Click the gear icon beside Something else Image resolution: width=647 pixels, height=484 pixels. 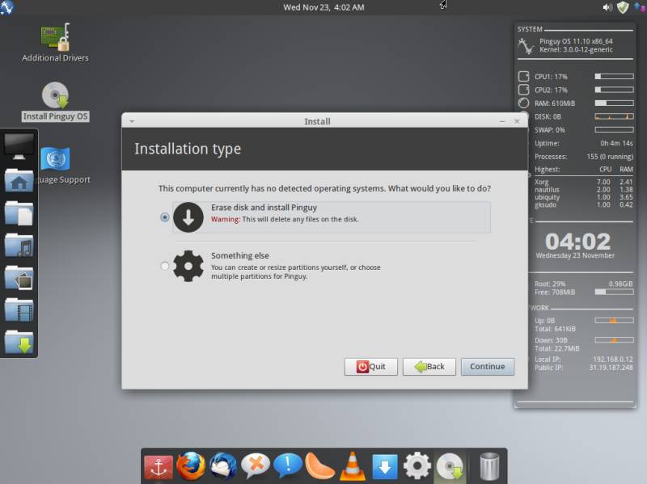tap(188, 267)
